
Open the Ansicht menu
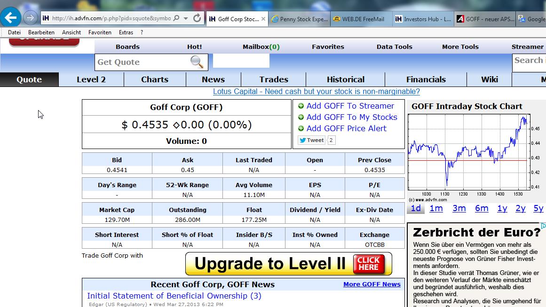point(71,32)
